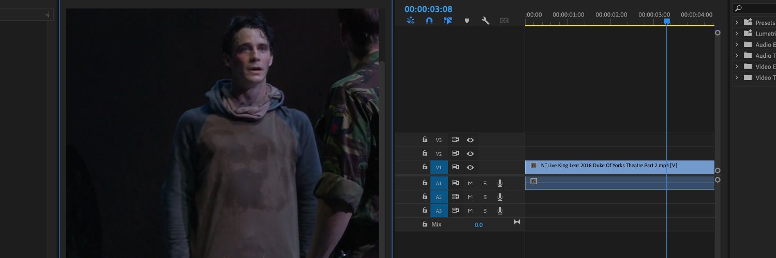Screen dimensions: 776x258
Task: Solo audio track A1
Action: pyautogui.click(x=485, y=183)
